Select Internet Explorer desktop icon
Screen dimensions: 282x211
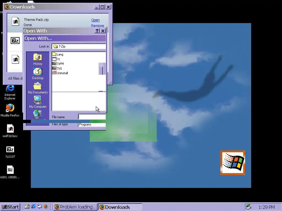10,92
